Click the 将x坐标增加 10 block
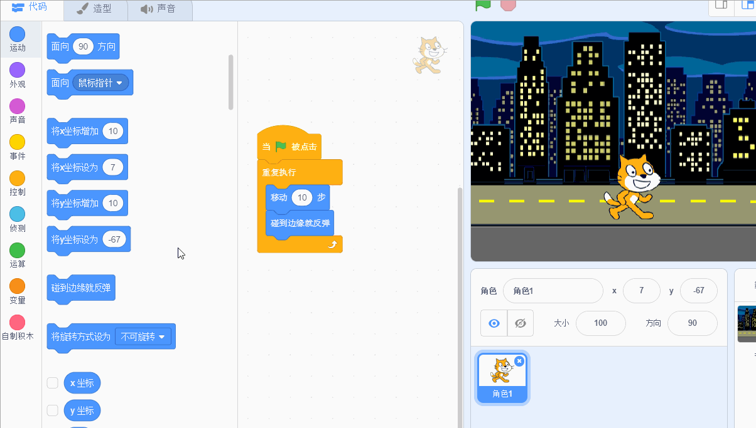The height and width of the screenshot is (428, 756). point(87,132)
